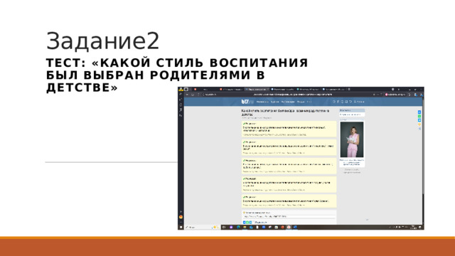Click the embedded browser screenshot image
This screenshot has width=455, height=256.
[301, 158]
